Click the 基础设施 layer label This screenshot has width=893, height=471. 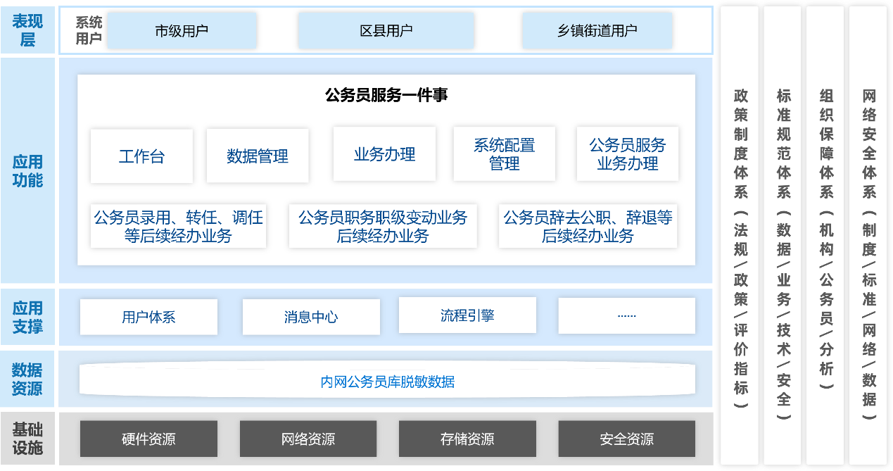pyautogui.click(x=27, y=439)
